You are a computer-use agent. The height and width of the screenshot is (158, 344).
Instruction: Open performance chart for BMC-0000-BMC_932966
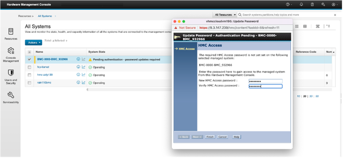tap(83, 59)
